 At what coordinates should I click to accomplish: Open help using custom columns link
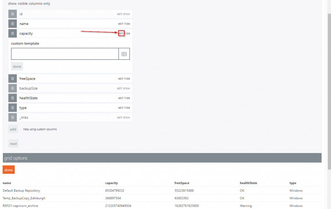[x=40, y=129]
